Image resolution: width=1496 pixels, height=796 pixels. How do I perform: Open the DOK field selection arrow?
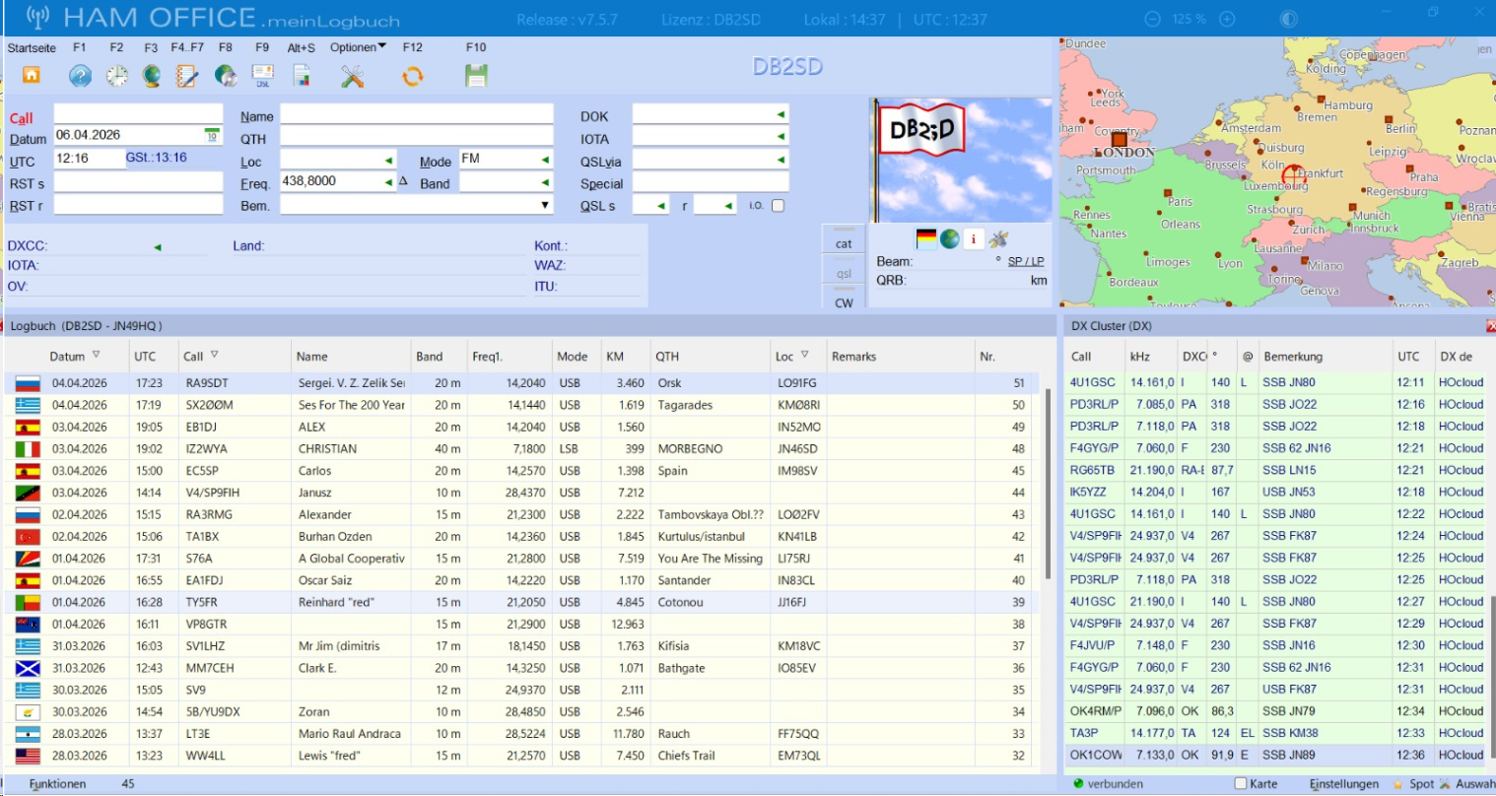(x=781, y=115)
